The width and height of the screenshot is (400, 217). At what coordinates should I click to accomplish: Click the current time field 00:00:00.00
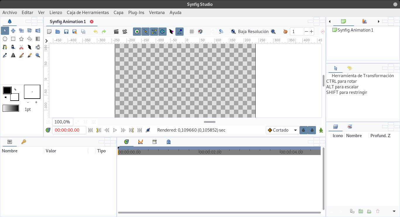pyautogui.click(x=69, y=130)
